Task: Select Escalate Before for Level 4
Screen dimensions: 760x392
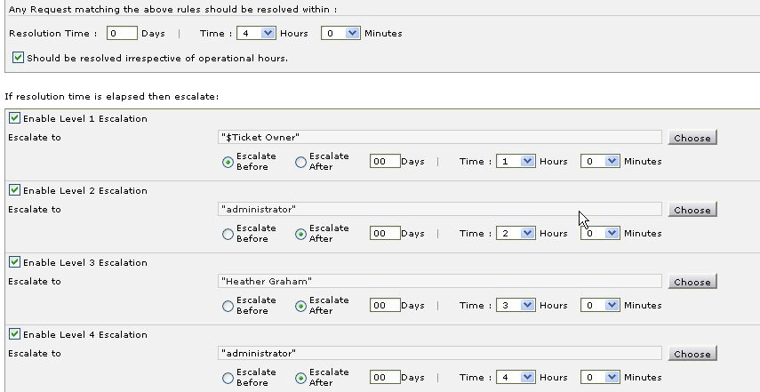Action: tap(228, 378)
